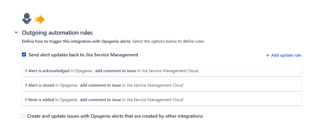Open the Add update rule link
This screenshot has height=128, width=326.
(x=284, y=55)
